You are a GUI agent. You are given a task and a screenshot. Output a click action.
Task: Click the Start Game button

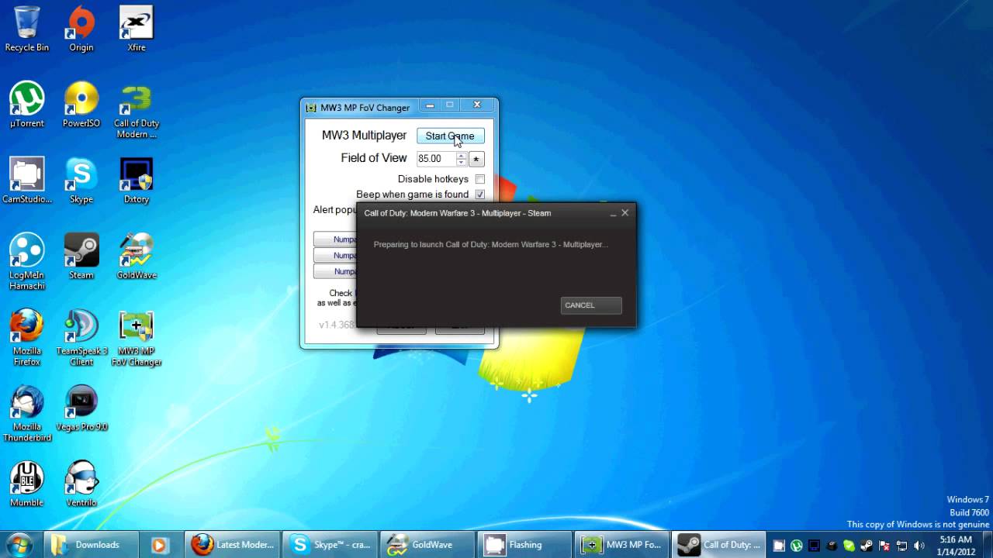point(450,136)
